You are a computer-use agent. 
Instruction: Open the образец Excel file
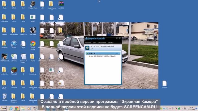[x=14, y=58]
